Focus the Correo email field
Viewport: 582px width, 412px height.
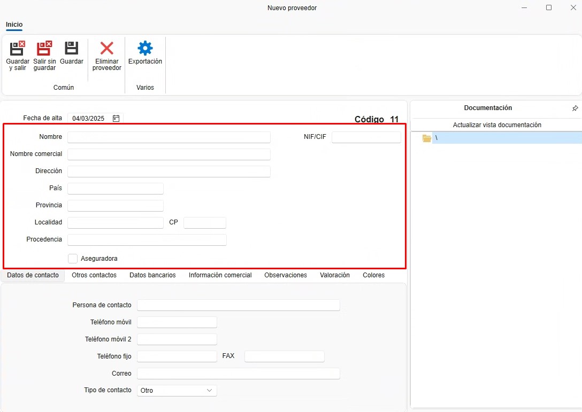coord(239,374)
